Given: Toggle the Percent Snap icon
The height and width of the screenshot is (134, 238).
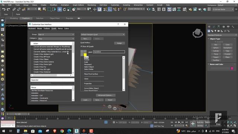Looking at the screenshot, I should [x=115, y=9].
